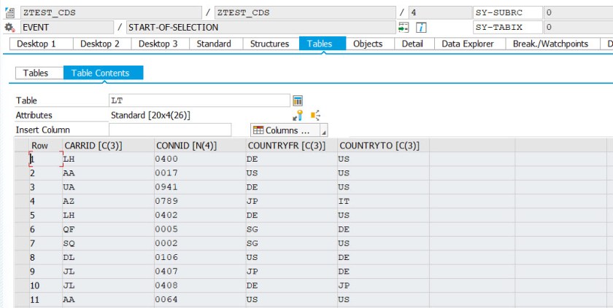Click the CARRID column header
613x308 pixels.
coord(93,146)
